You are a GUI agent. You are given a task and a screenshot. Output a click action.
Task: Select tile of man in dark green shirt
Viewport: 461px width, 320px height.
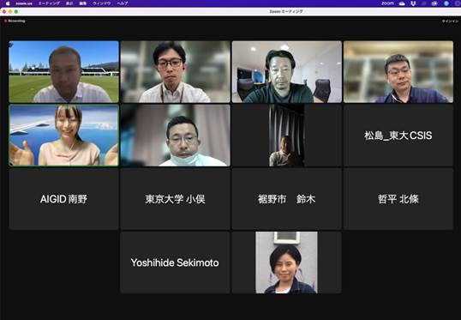287,71
